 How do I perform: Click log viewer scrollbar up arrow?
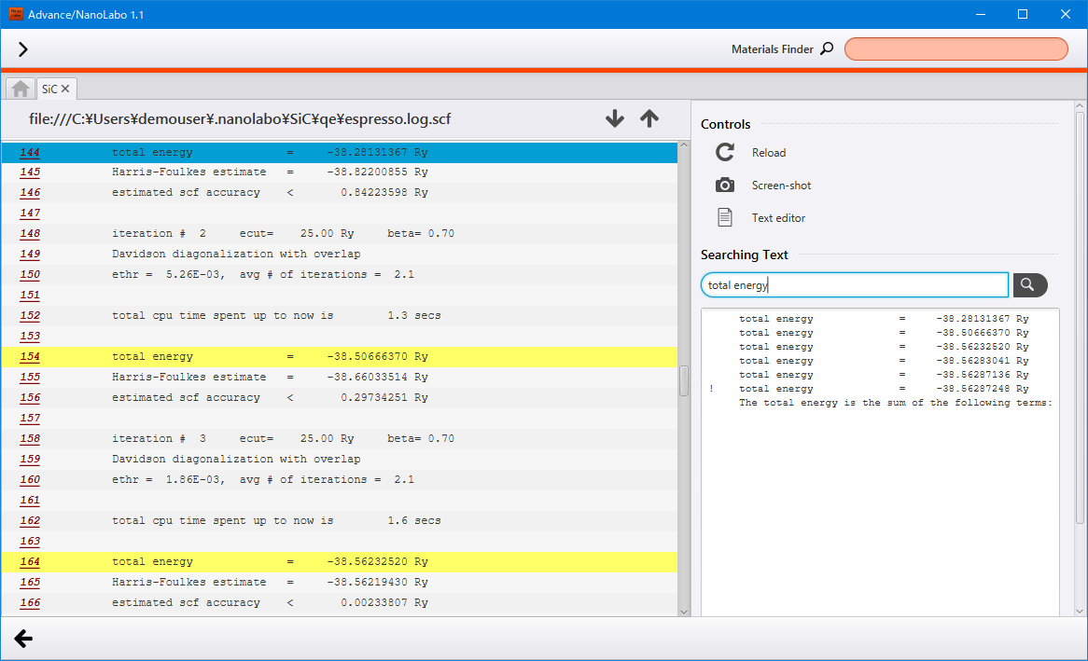[x=684, y=145]
